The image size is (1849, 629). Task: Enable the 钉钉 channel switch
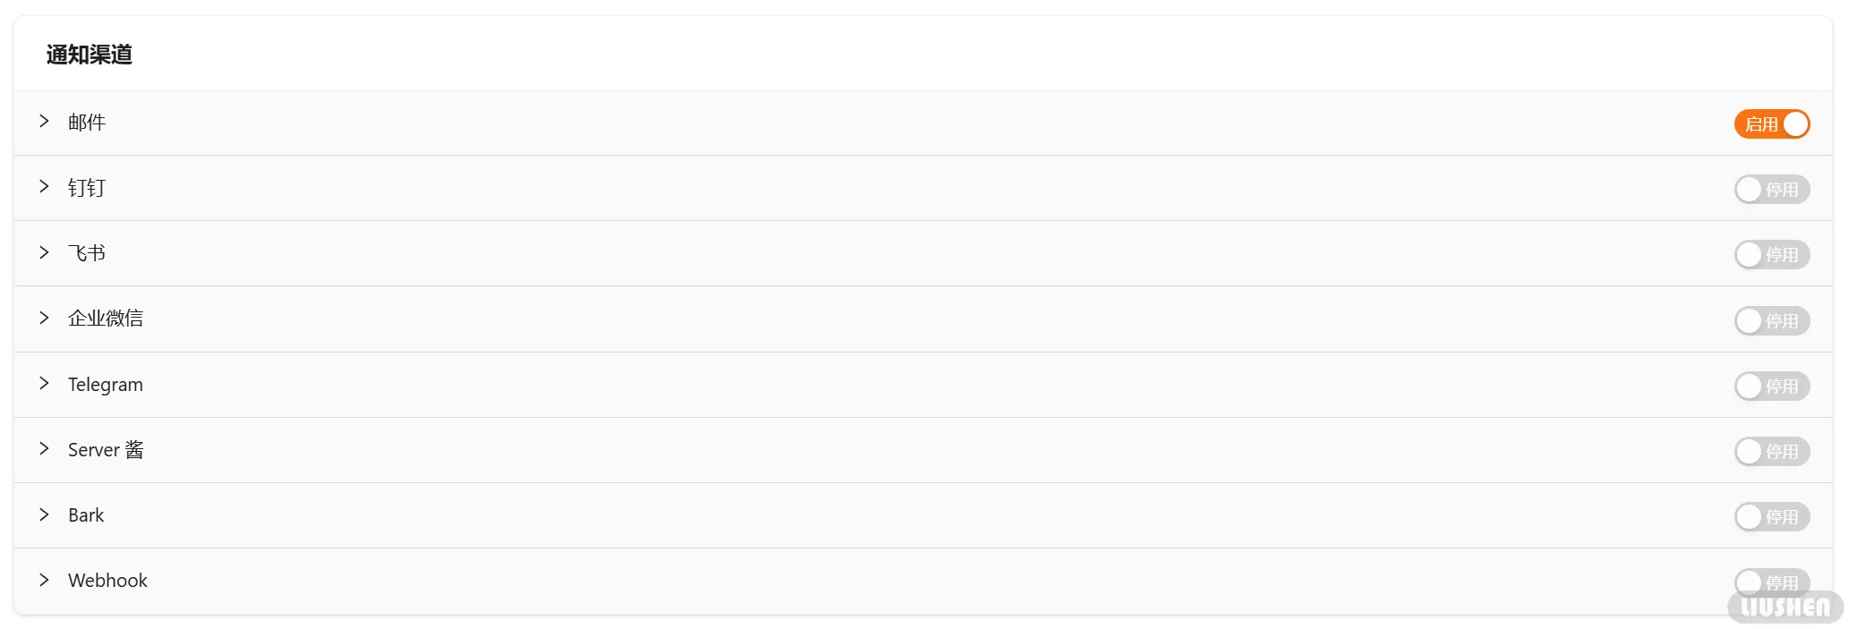click(1771, 190)
